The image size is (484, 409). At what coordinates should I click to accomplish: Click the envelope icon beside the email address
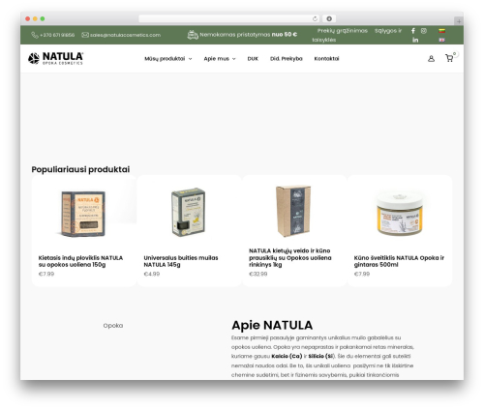pos(85,35)
